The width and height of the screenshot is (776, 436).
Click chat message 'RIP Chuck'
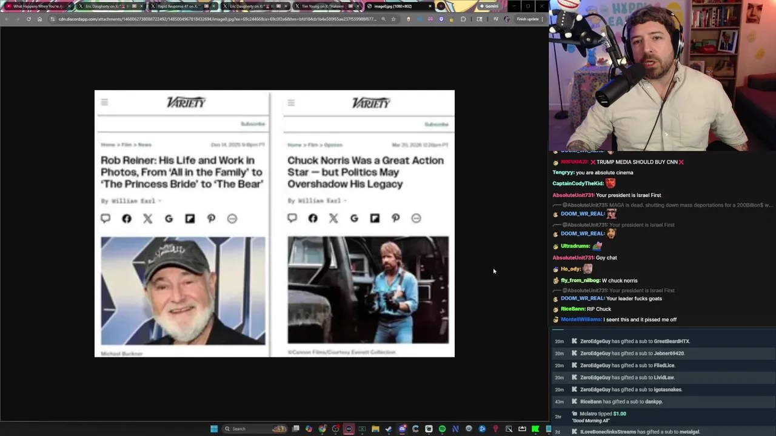598,309
